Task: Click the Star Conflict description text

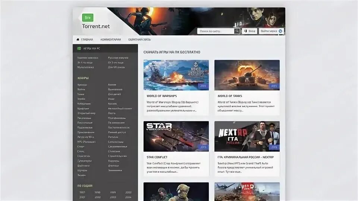Action: (173, 167)
